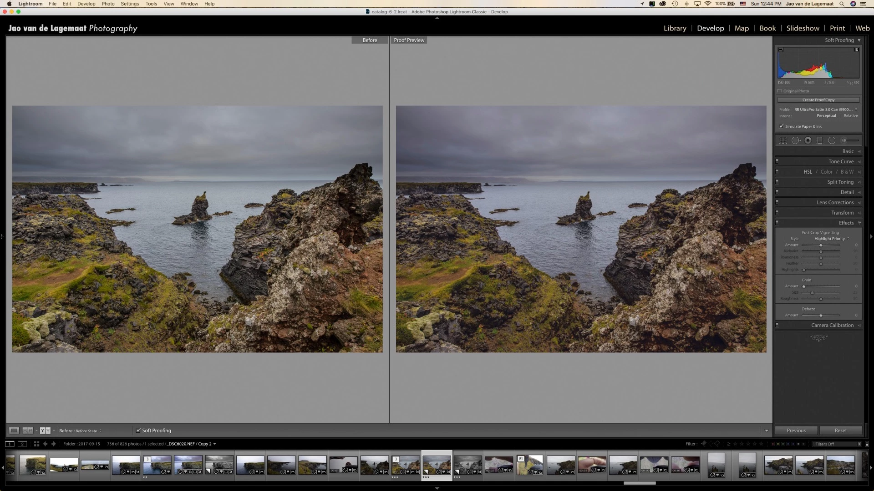Activate the Red Eye Correction tool
Image resolution: width=874 pixels, height=491 pixels.
click(808, 140)
